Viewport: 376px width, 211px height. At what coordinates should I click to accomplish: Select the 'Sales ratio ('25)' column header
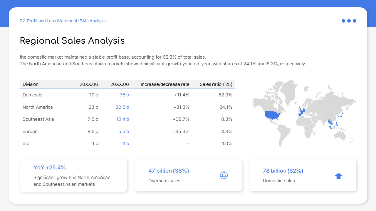click(216, 84)
